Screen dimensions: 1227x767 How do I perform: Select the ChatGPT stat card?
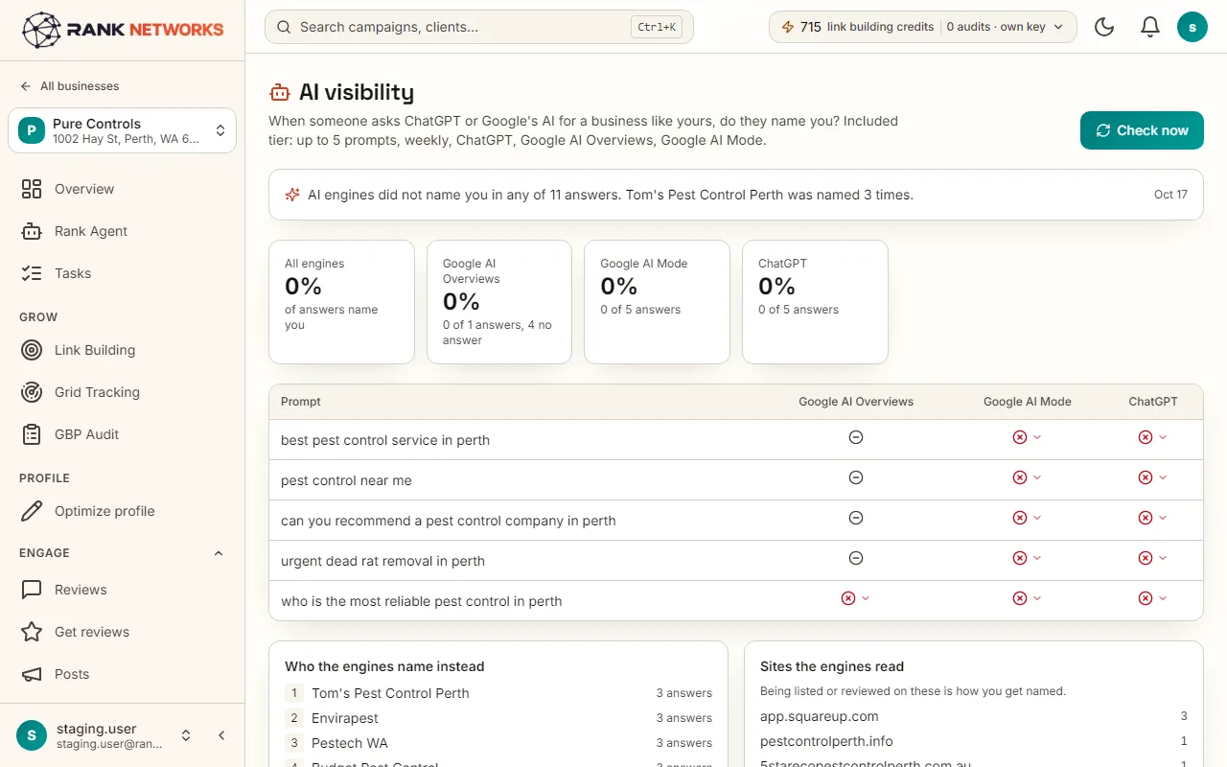click(x=815, y=302)
